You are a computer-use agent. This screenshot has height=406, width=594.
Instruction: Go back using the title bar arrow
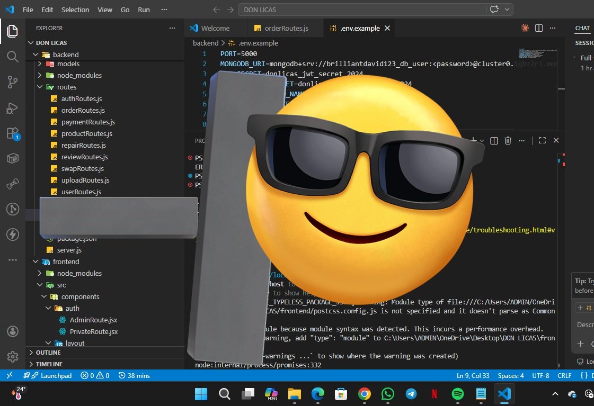(216, 10)
